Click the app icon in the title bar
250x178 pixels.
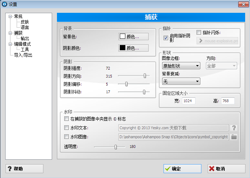coord(4,4)
